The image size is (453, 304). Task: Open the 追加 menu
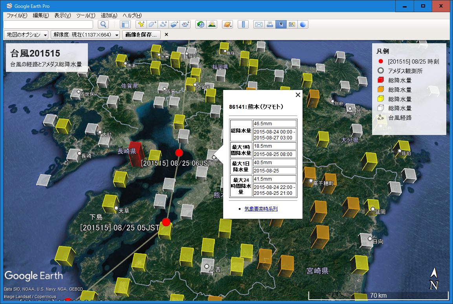coord(109,16)
